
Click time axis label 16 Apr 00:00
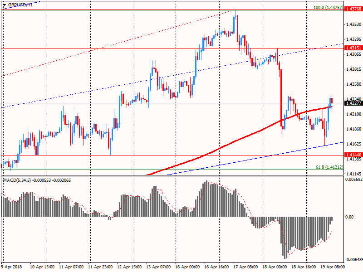click(187, 267)
